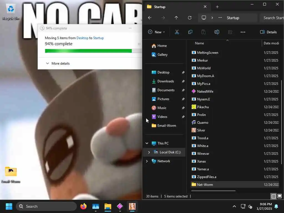Open Music in Quick access
Image resolution: width=284 pixels, height=213 pixels.
[162, 108]
